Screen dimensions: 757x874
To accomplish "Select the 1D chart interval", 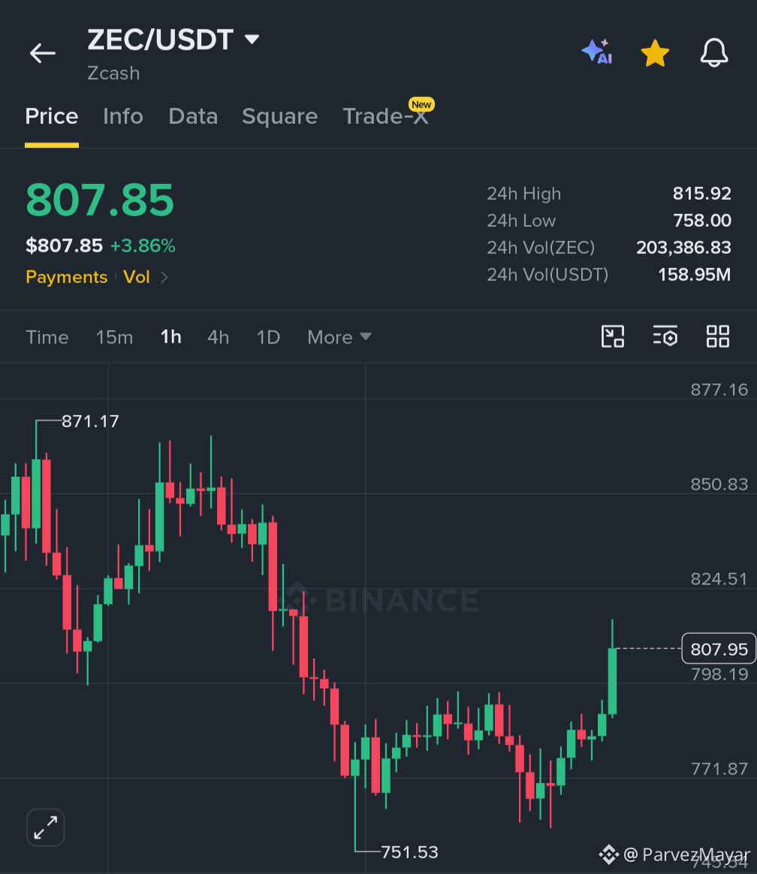I will 268,337.
